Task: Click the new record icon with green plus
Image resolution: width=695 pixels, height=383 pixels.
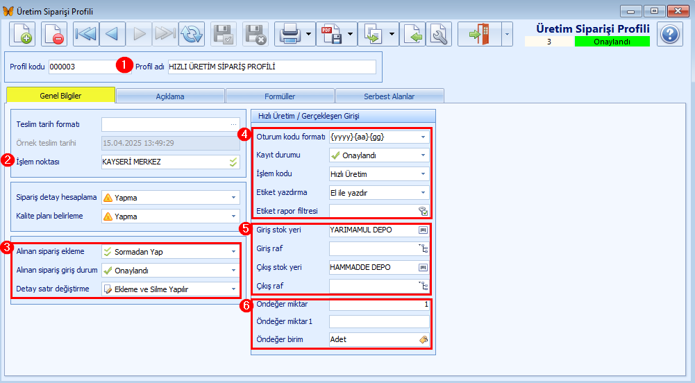Action: coord(22,34)
